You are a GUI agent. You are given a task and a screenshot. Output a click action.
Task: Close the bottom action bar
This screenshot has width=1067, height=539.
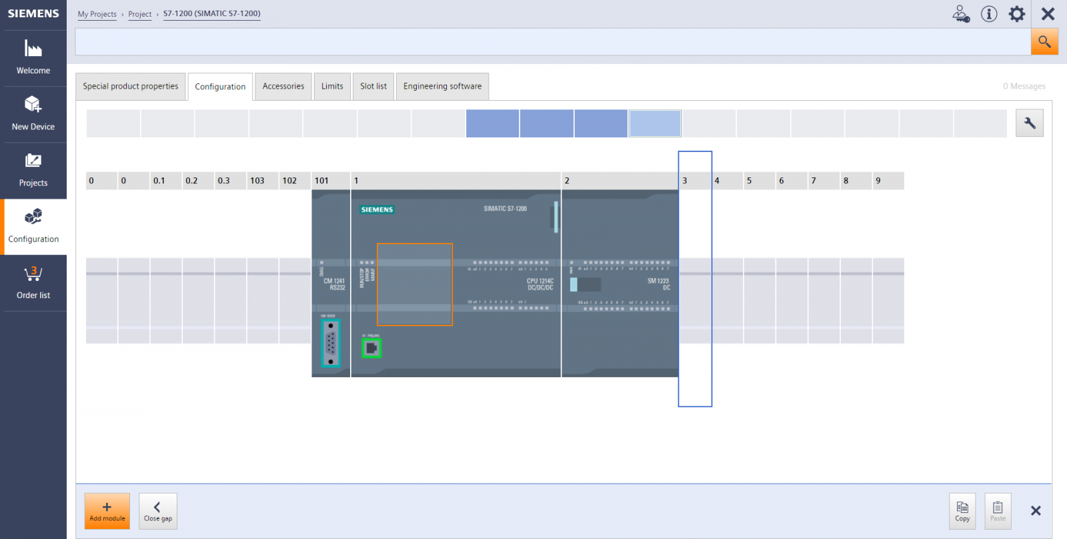point(1036,510)
